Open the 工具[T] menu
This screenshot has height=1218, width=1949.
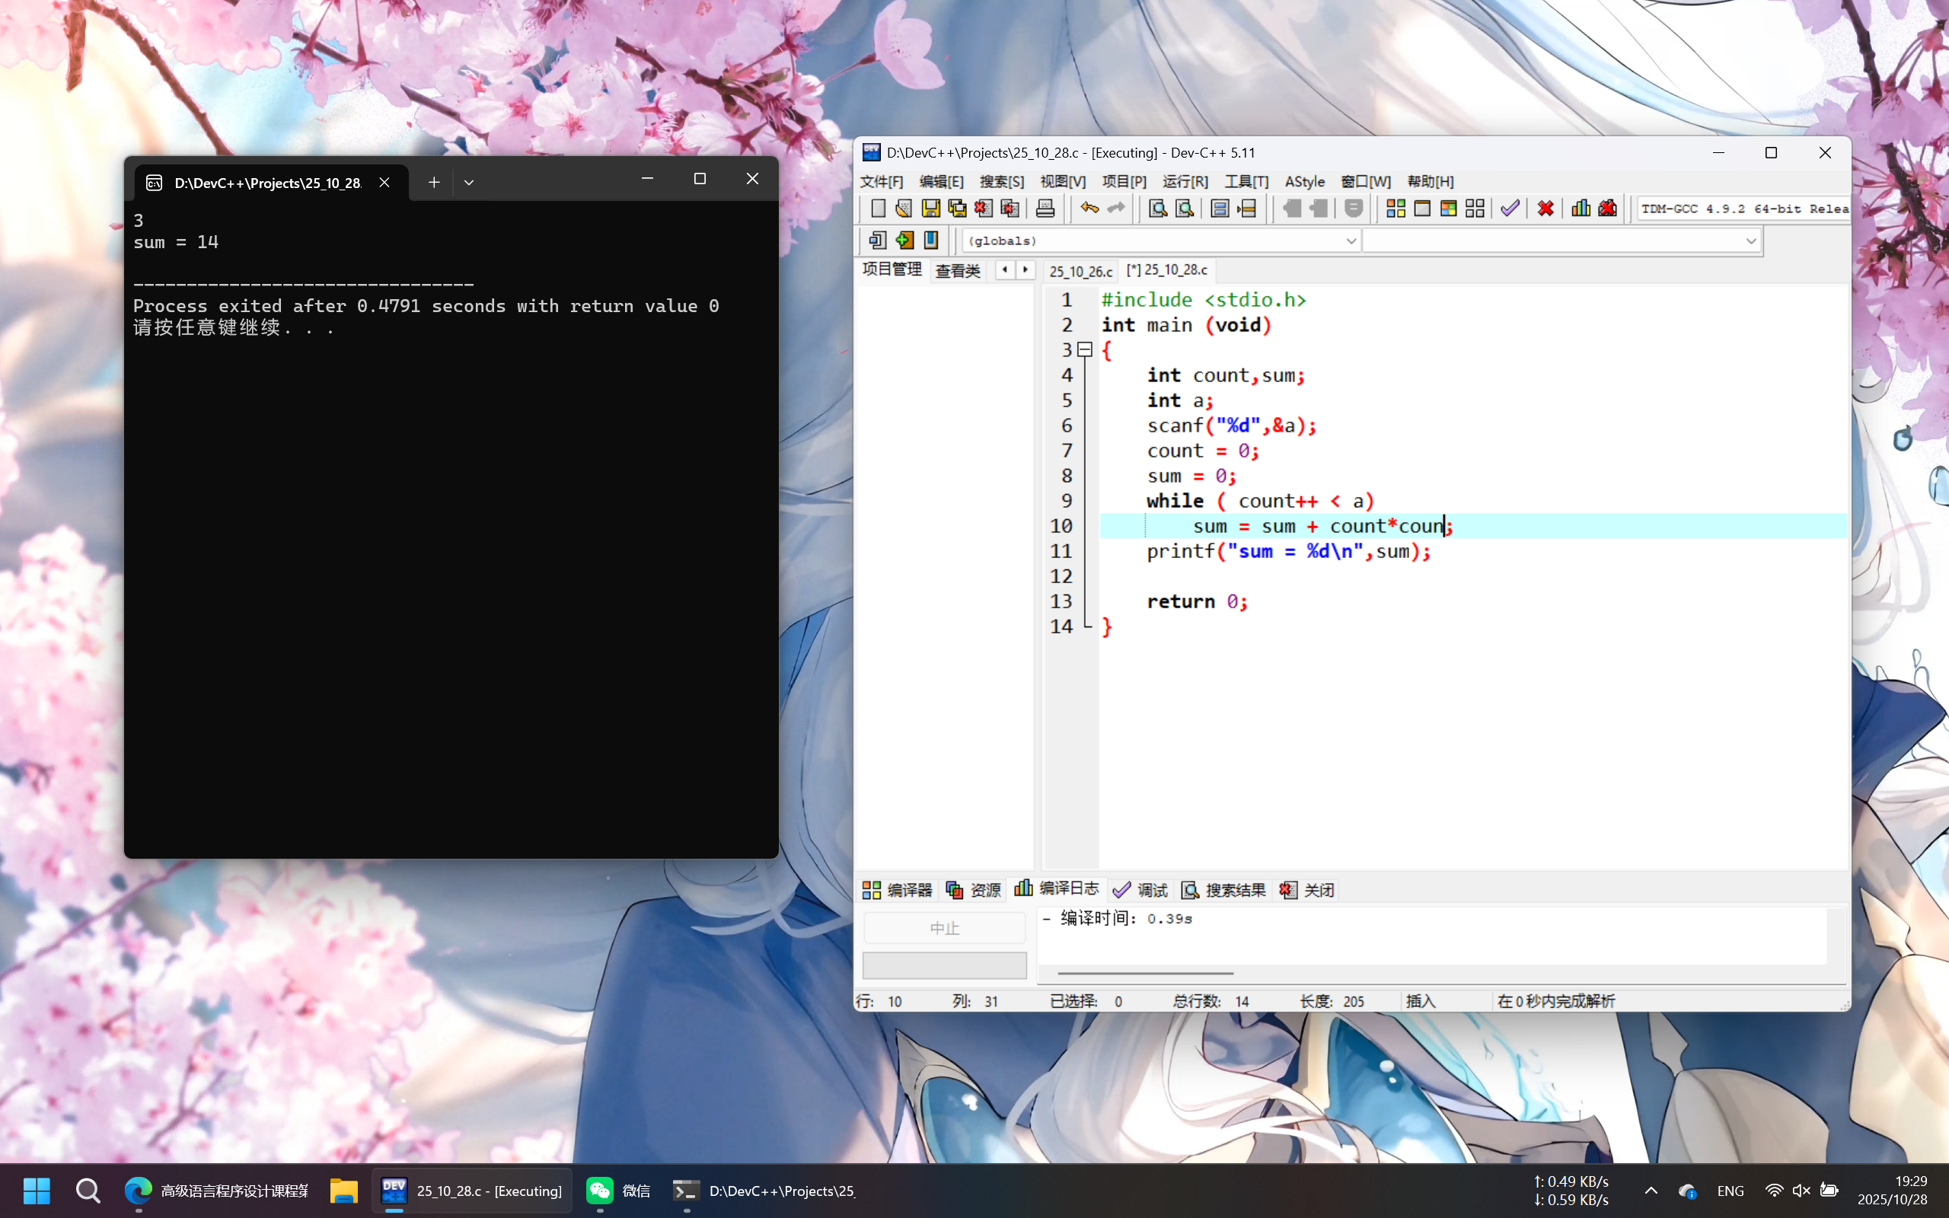pyautogui.click(x=1246, y=182)
